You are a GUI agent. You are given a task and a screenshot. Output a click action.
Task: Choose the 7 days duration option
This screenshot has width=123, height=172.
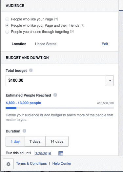35,141
